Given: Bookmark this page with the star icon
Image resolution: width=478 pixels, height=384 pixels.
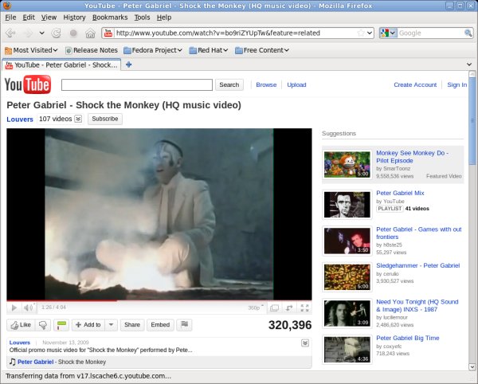Looking at the screenshot, I should 361,33.
